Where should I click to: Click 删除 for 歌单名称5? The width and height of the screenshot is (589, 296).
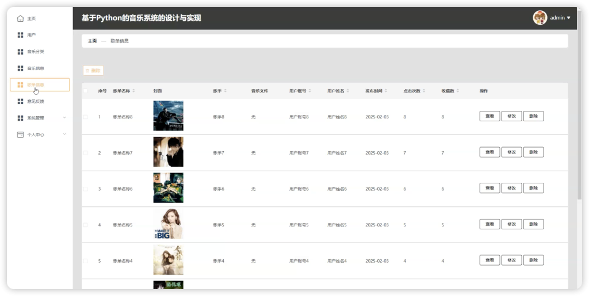[533, 224]
